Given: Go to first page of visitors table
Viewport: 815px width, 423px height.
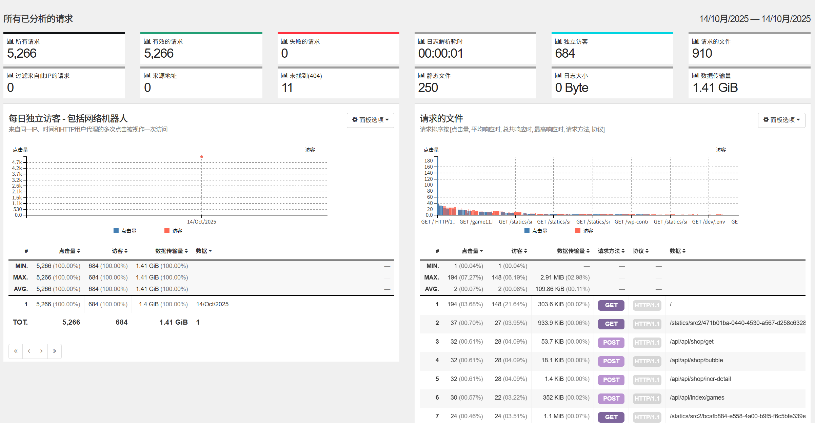Looking at the screenshot, I should pos(16,351).
